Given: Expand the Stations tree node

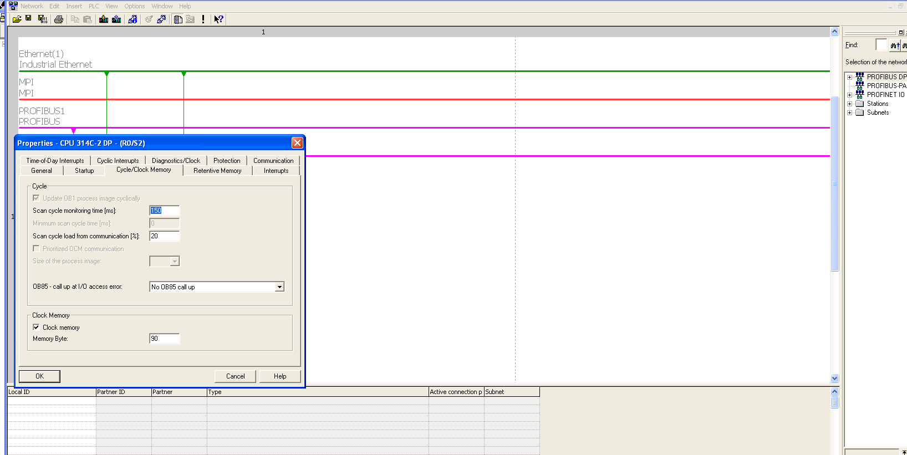Looking at the screenshot, I should (849, 104).
